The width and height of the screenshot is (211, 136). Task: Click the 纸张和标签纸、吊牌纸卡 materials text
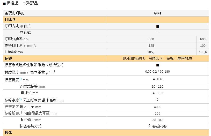tap(157, 58)
